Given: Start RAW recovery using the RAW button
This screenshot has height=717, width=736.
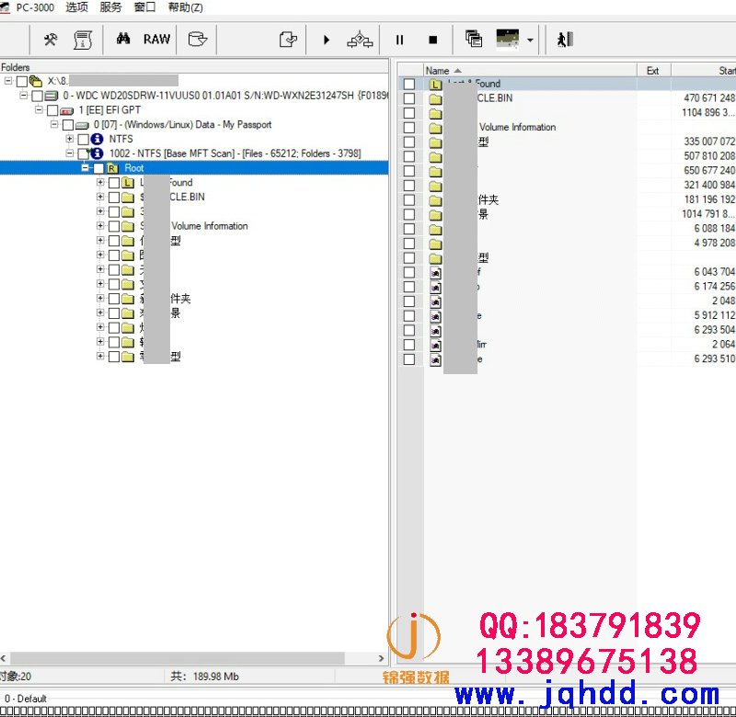Looking at the screenshot, I should pyautogui.click(x=156, y=39).
